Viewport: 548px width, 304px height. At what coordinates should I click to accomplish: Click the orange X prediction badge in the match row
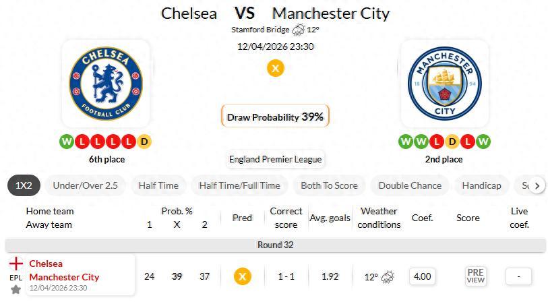(x=242, y=276)
